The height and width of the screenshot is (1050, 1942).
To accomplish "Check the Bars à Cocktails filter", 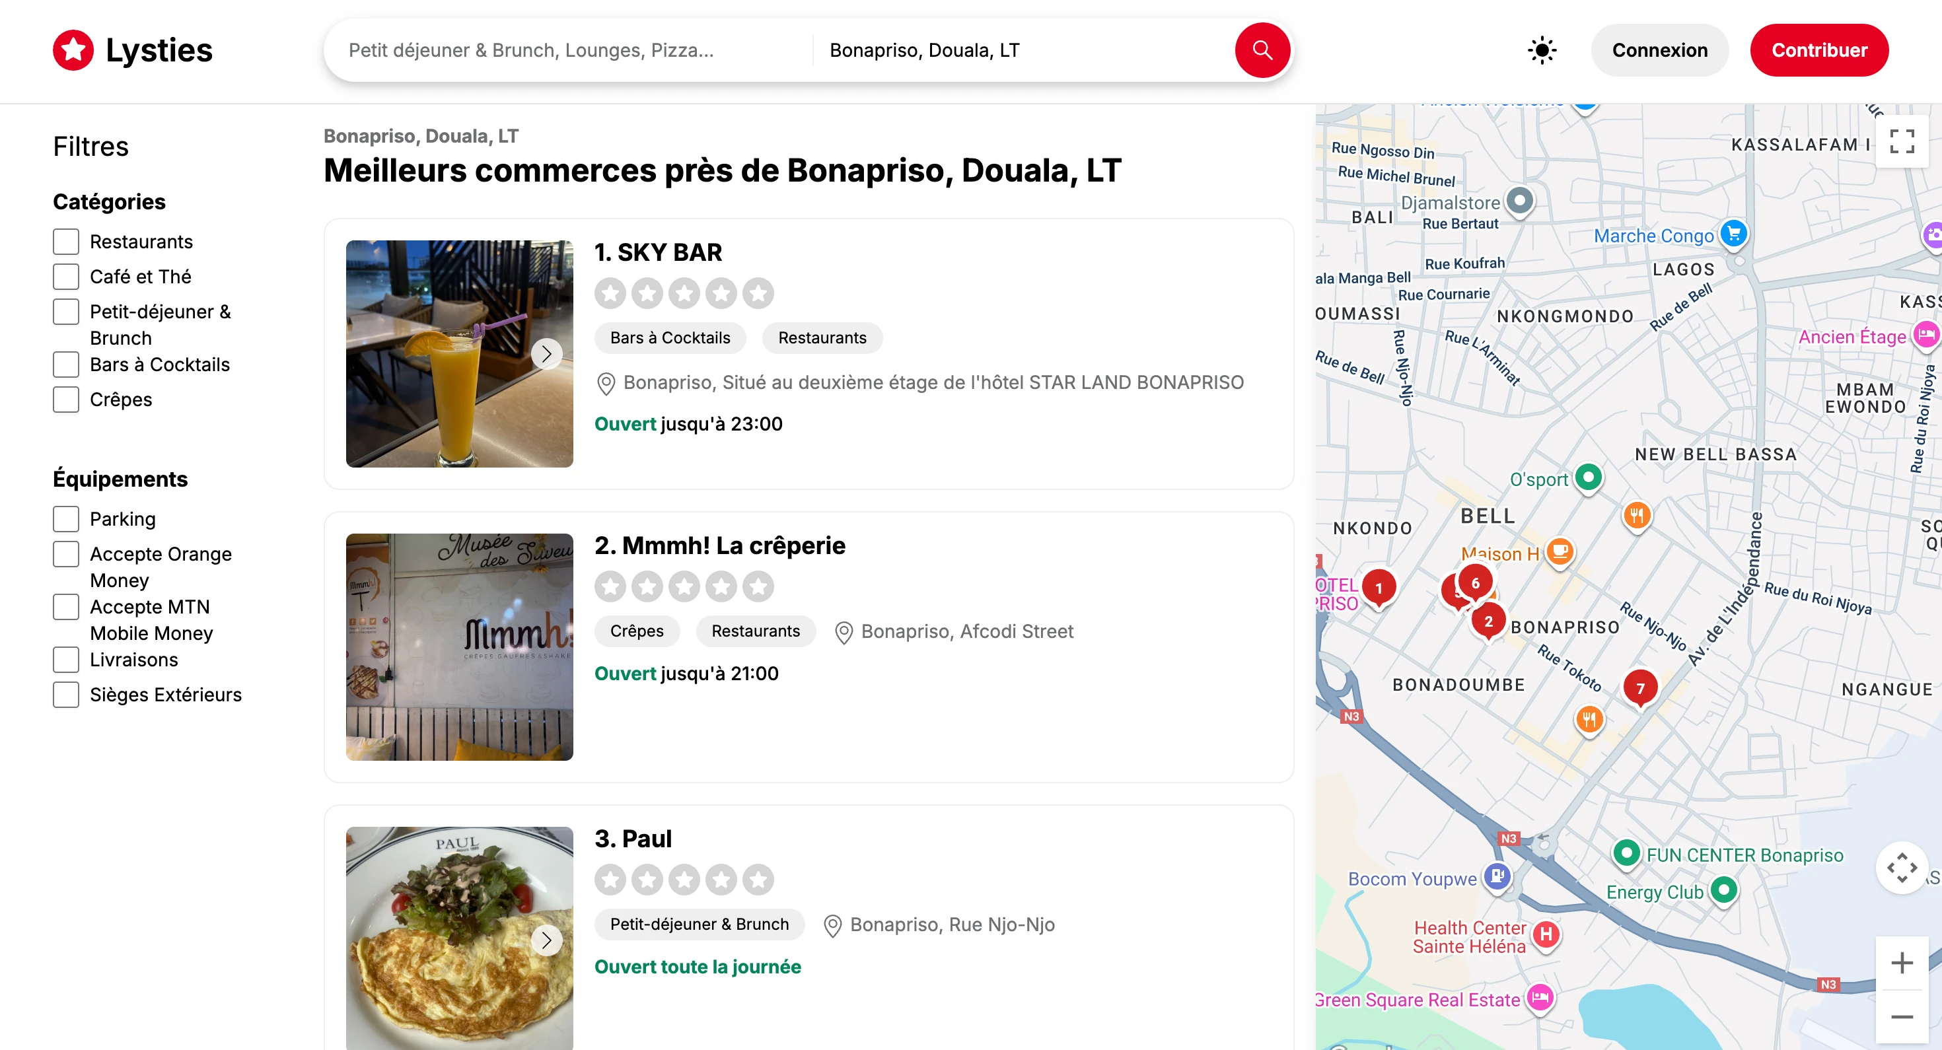I will click(66, 365).
